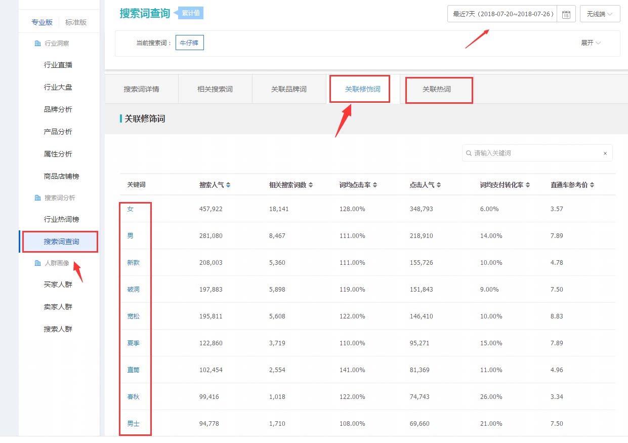
Task: Switch to 关联品牌词 tab
Action: click(x=289, y=89)
